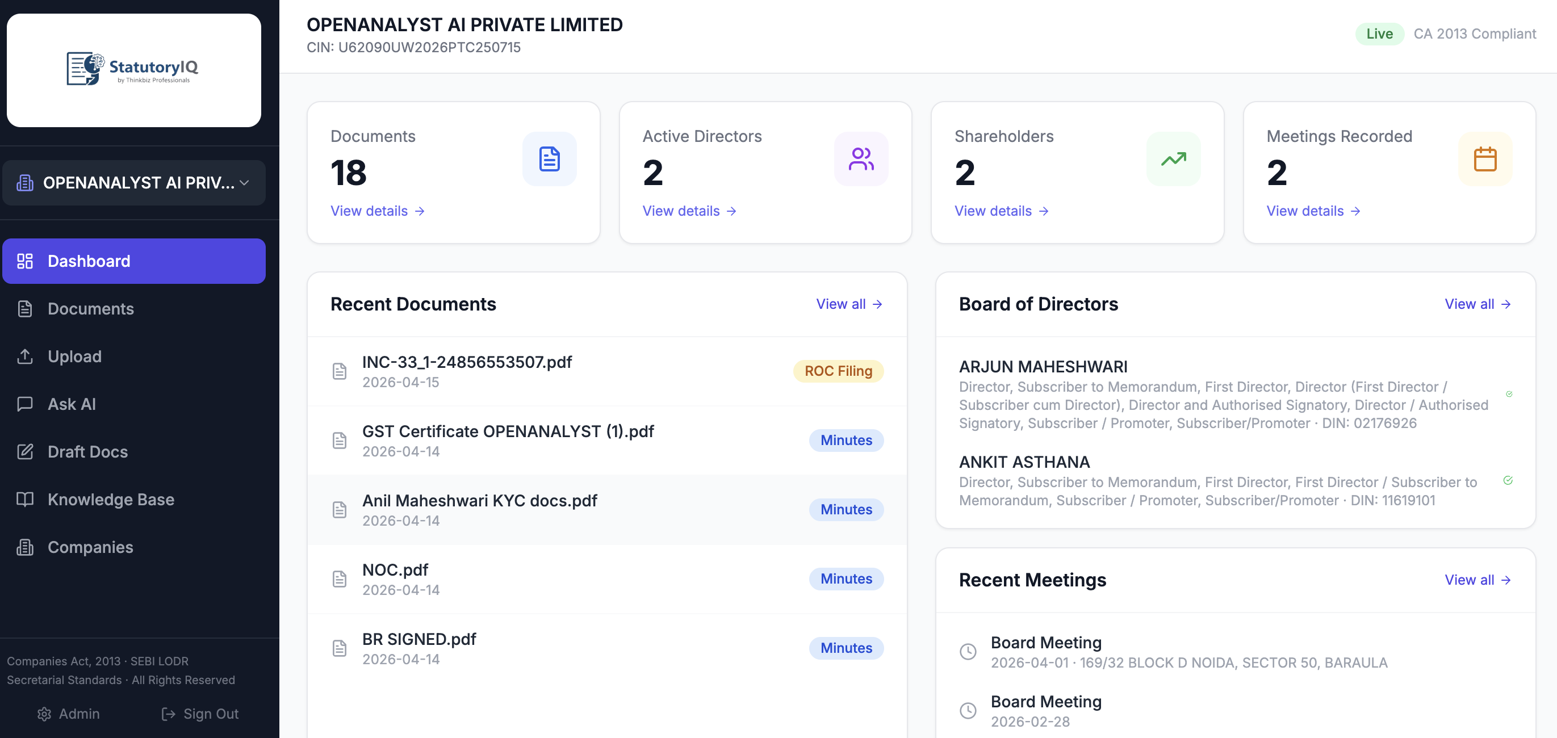Click Minutes tag on Anil Maheshwari KYC row

846,510
